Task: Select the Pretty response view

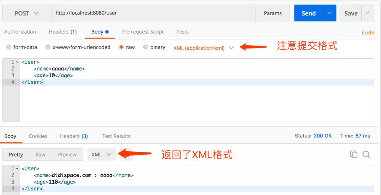Action: [16, 154]
